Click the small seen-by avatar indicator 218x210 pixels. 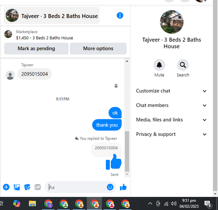116,86
